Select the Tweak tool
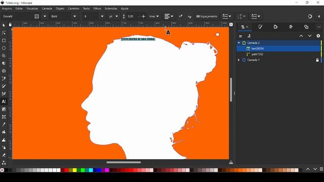The image size is (324, 182). pos(4,140)
